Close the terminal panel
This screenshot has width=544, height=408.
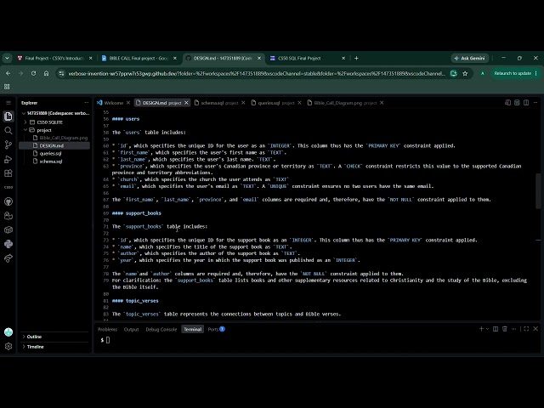535,329
